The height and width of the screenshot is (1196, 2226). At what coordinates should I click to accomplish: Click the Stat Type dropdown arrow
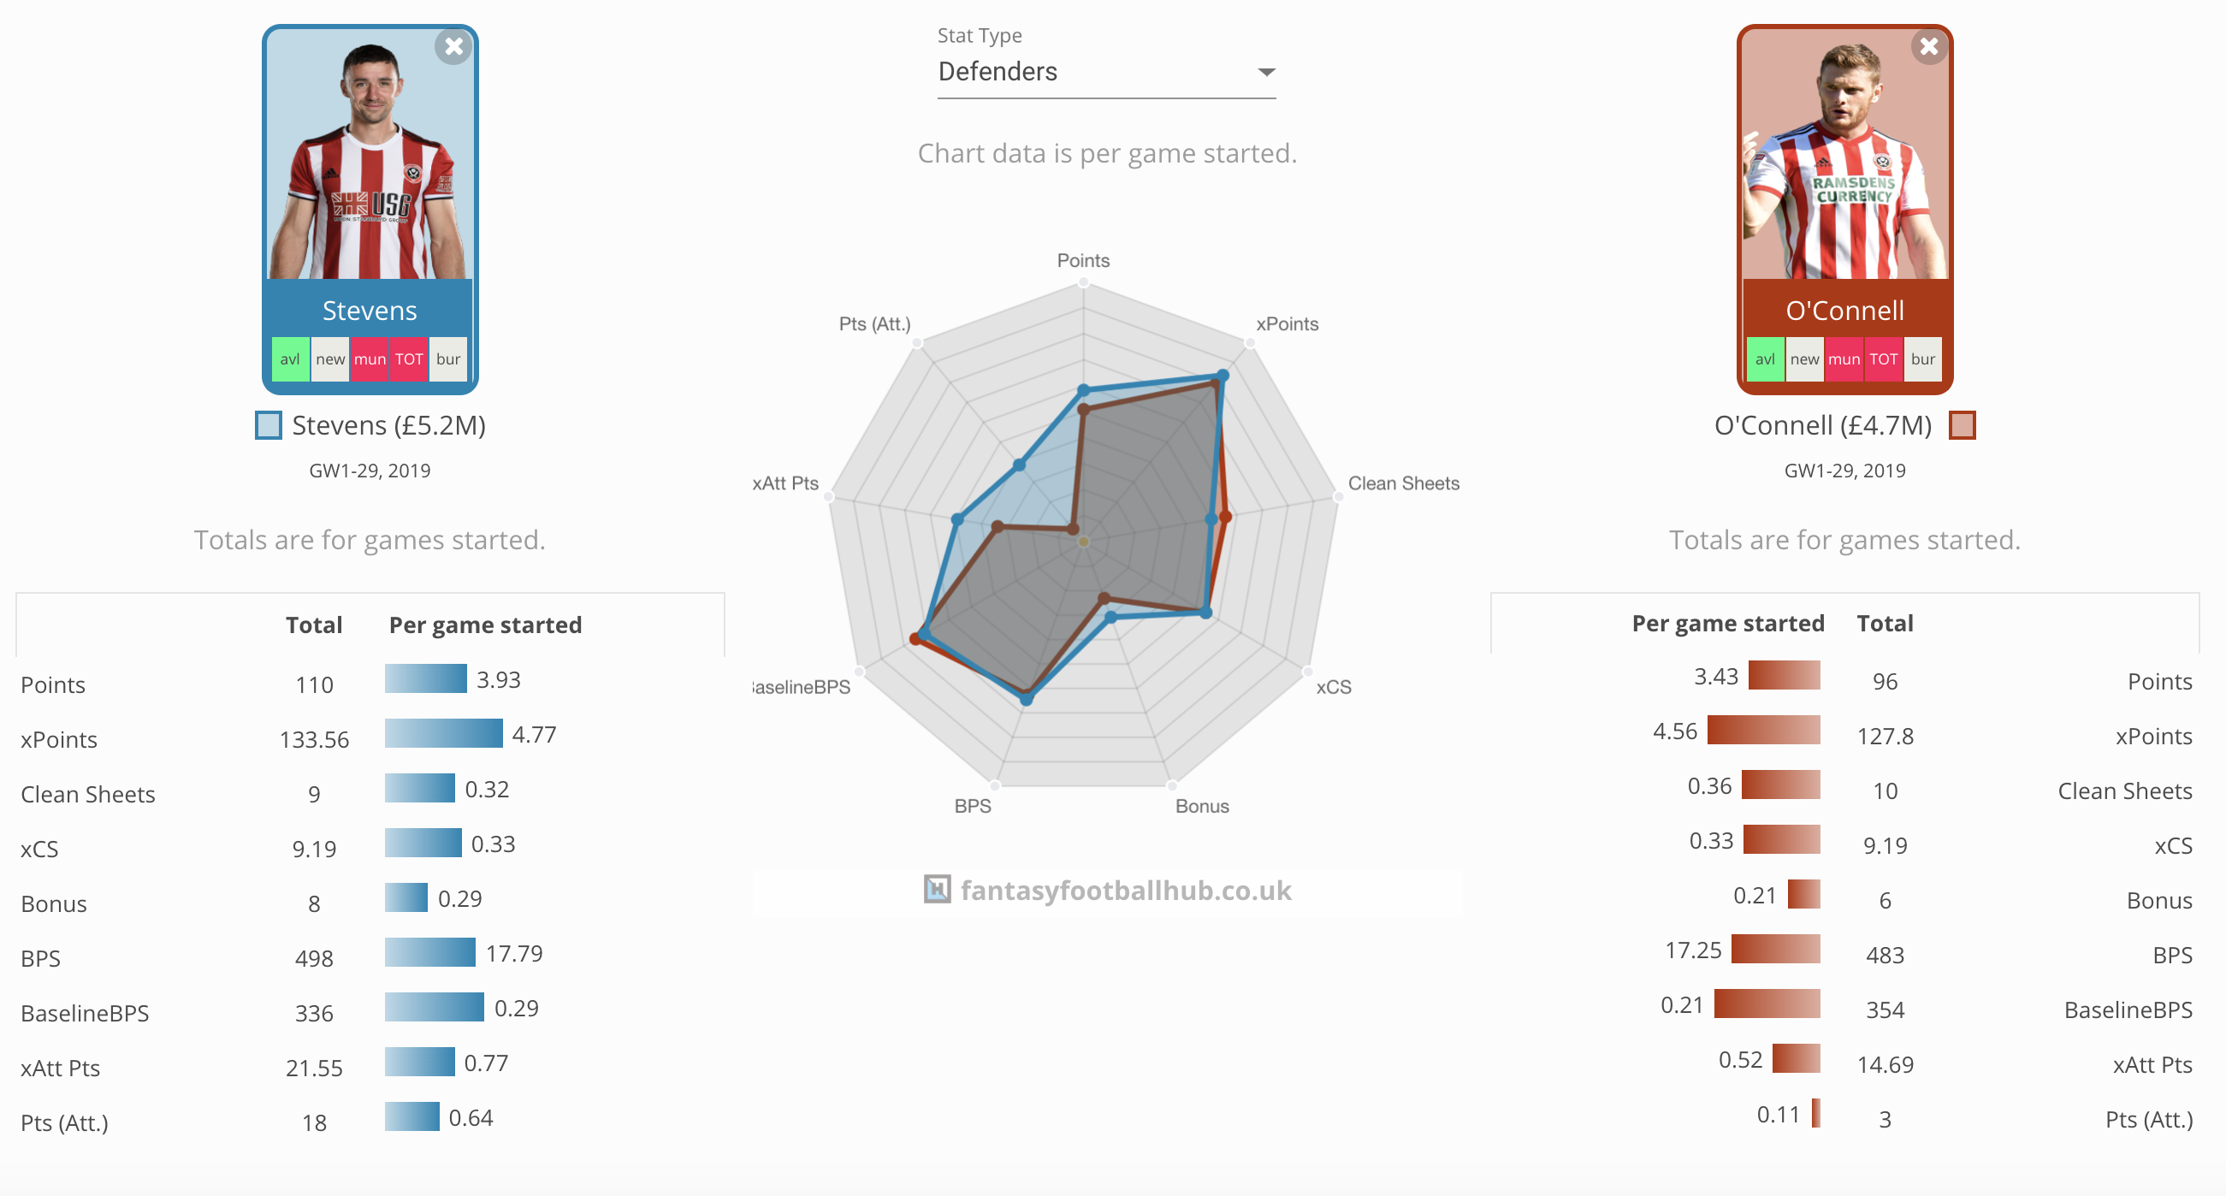(x=1266, y=72)
